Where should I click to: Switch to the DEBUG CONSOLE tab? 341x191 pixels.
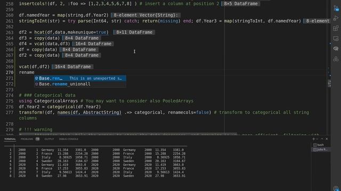click(69, 139)
